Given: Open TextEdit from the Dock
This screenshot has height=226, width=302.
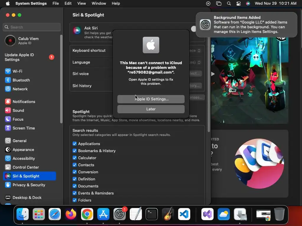Looking at the screenshot, I should 136,214.
